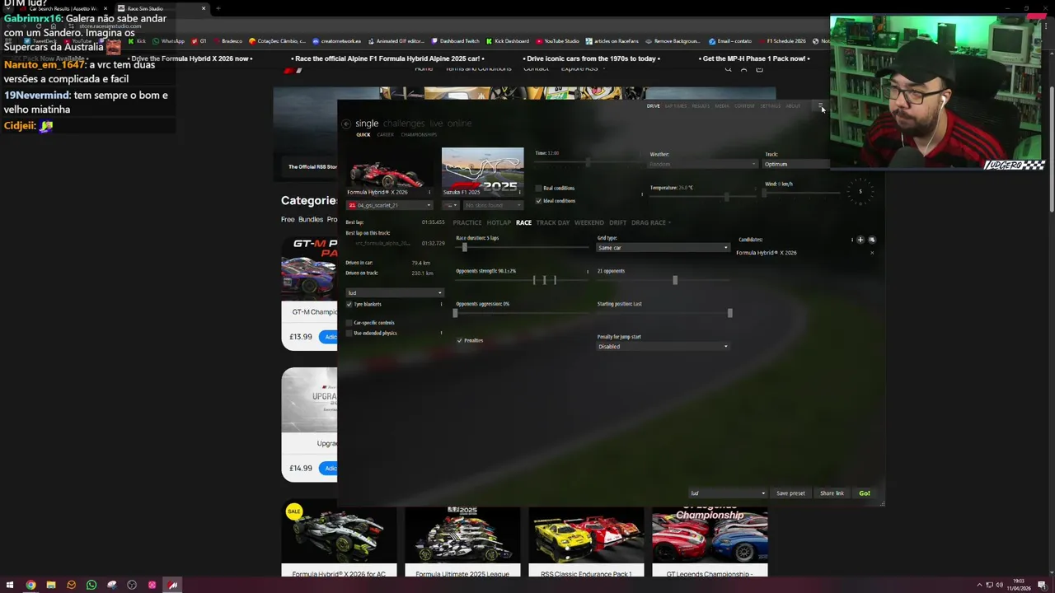Open File Explorer from the taskbar
This screenshot has height=593, width=1055.
[x=50, y=585]
